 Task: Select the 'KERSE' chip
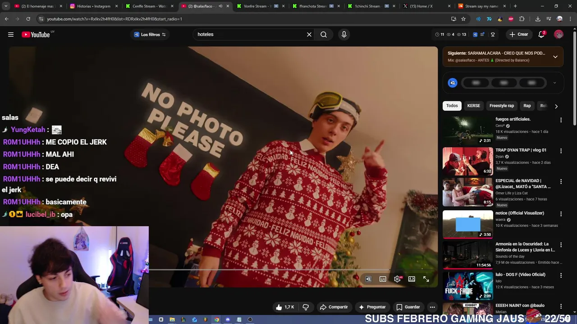pyautogui.click(x=473, y=106)
